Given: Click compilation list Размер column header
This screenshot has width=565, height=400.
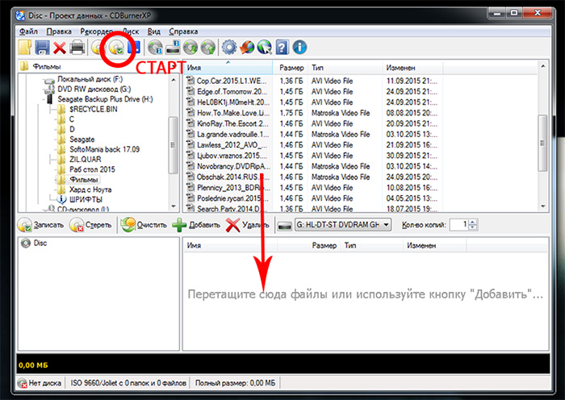Looking at the screenshot, I should [309, 245].
